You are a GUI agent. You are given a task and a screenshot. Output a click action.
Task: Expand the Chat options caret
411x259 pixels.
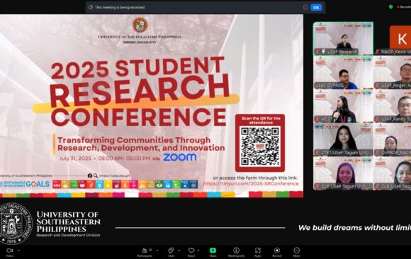tap(179, 251)
